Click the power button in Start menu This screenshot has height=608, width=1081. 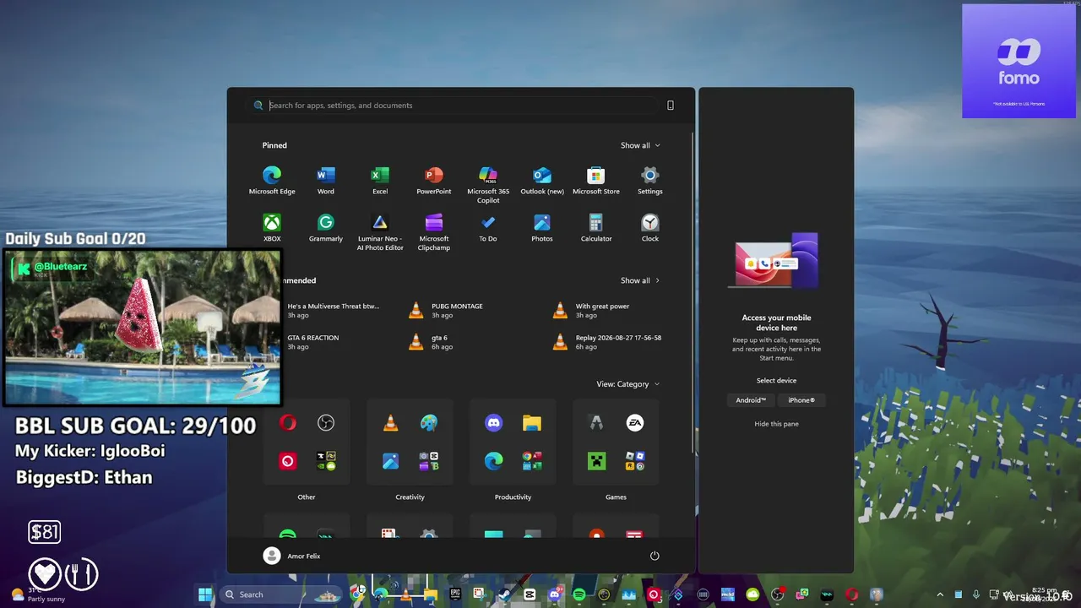coord(655,556)
